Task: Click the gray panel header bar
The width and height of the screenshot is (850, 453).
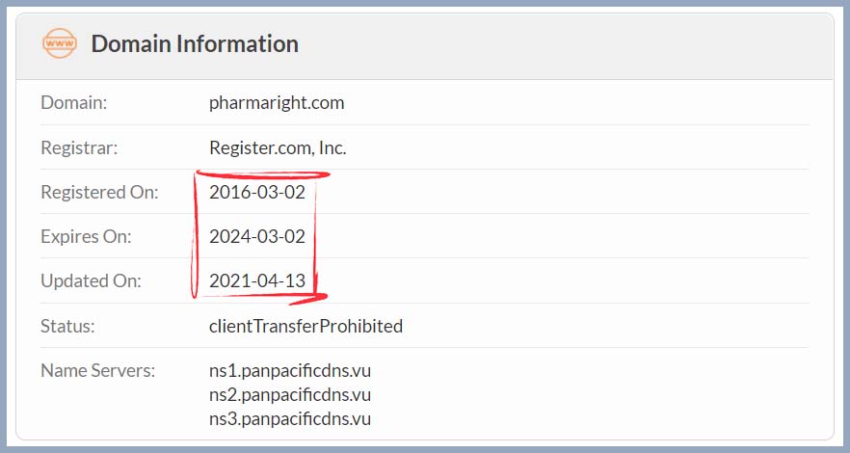Action: pos(425,46)
